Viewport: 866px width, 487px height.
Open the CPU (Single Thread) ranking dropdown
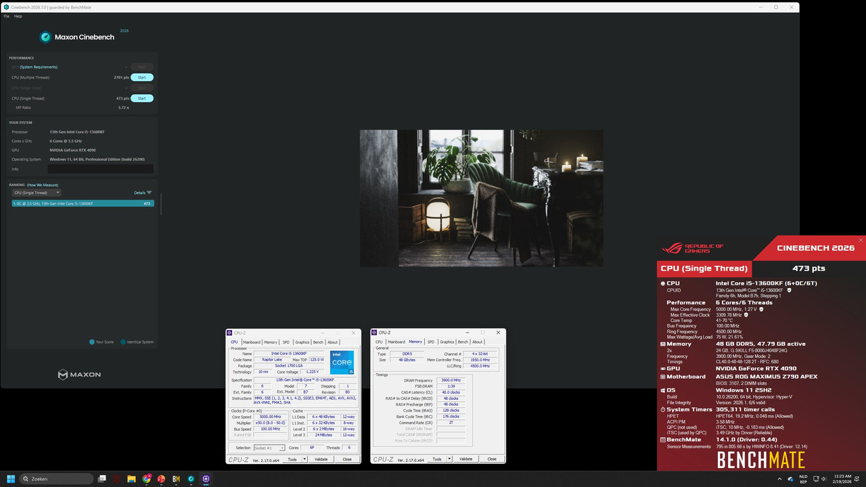pyautogui.click(x=37, y=193)
